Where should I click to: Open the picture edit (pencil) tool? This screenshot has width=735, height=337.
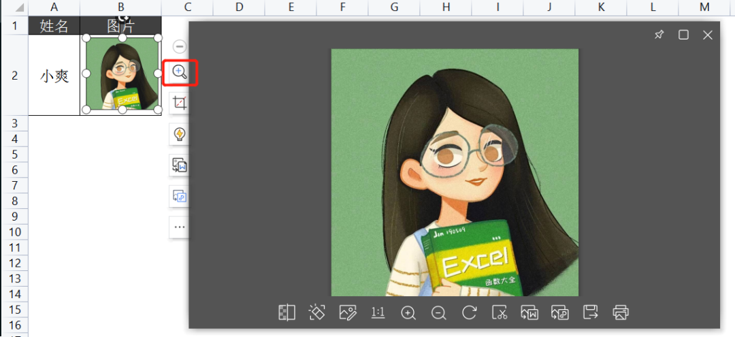coord(348,312)
